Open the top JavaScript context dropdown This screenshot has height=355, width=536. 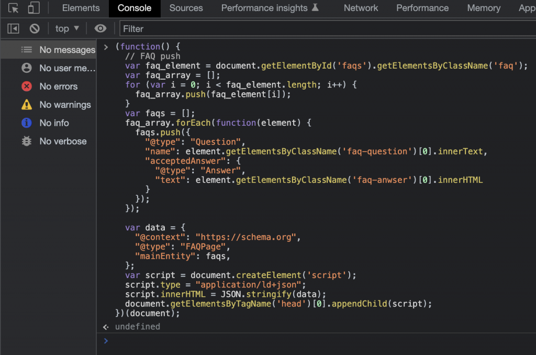[x=67, y=29]
